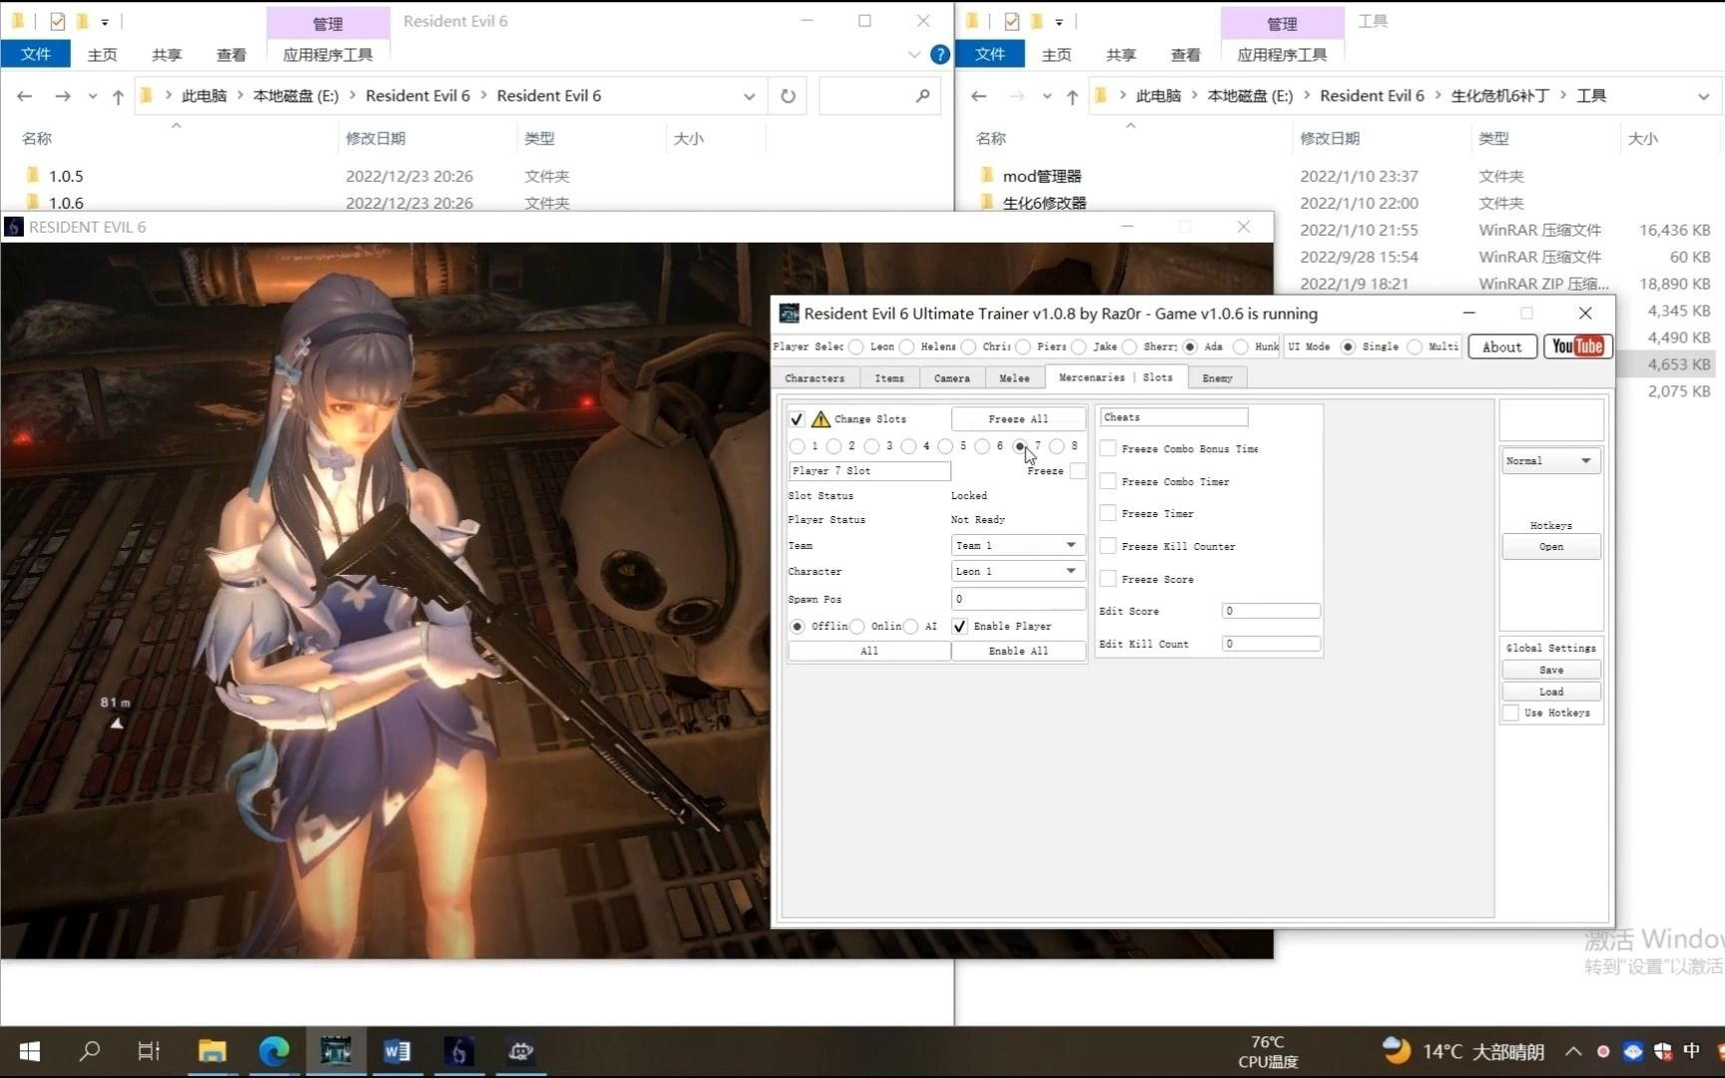The image size is (1725, 1078).
Task: Open recent locations dropdown in the right Explorer
Action: click(1047, 96)
